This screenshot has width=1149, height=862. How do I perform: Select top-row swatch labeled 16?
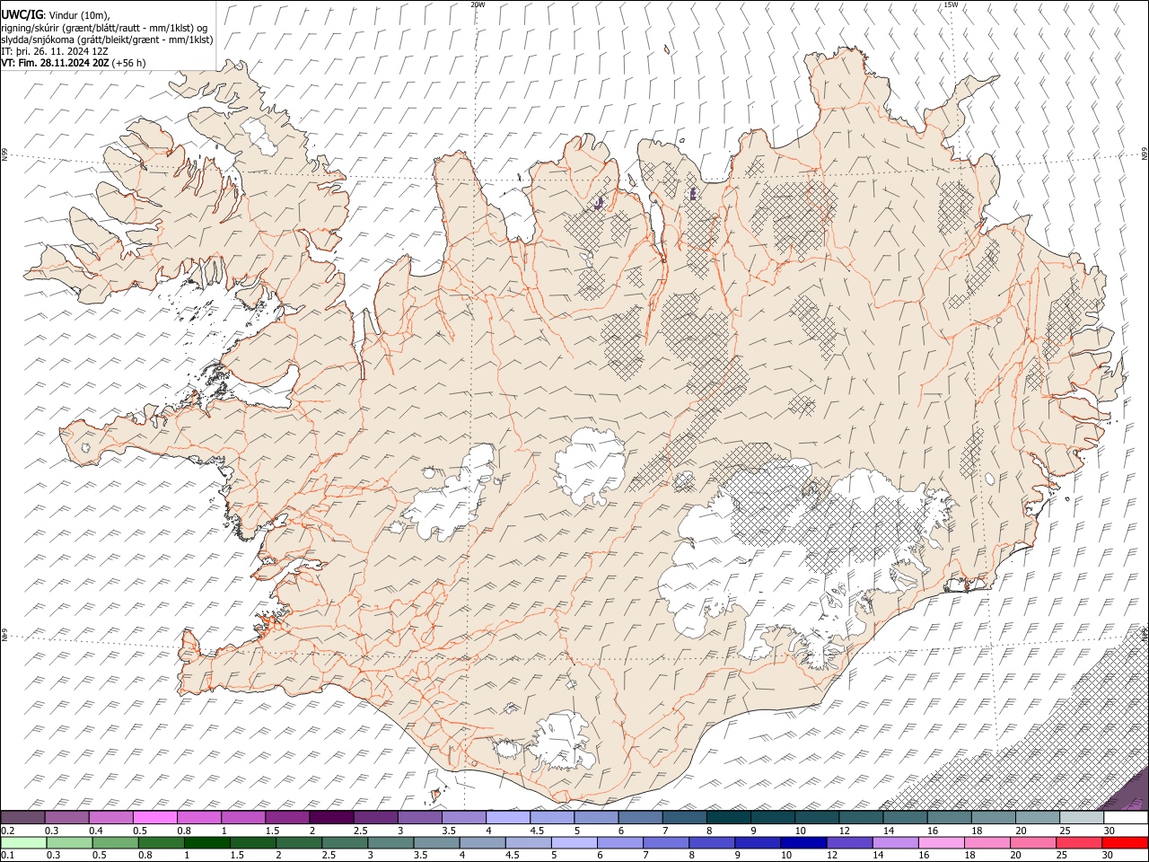click(948, 818)
